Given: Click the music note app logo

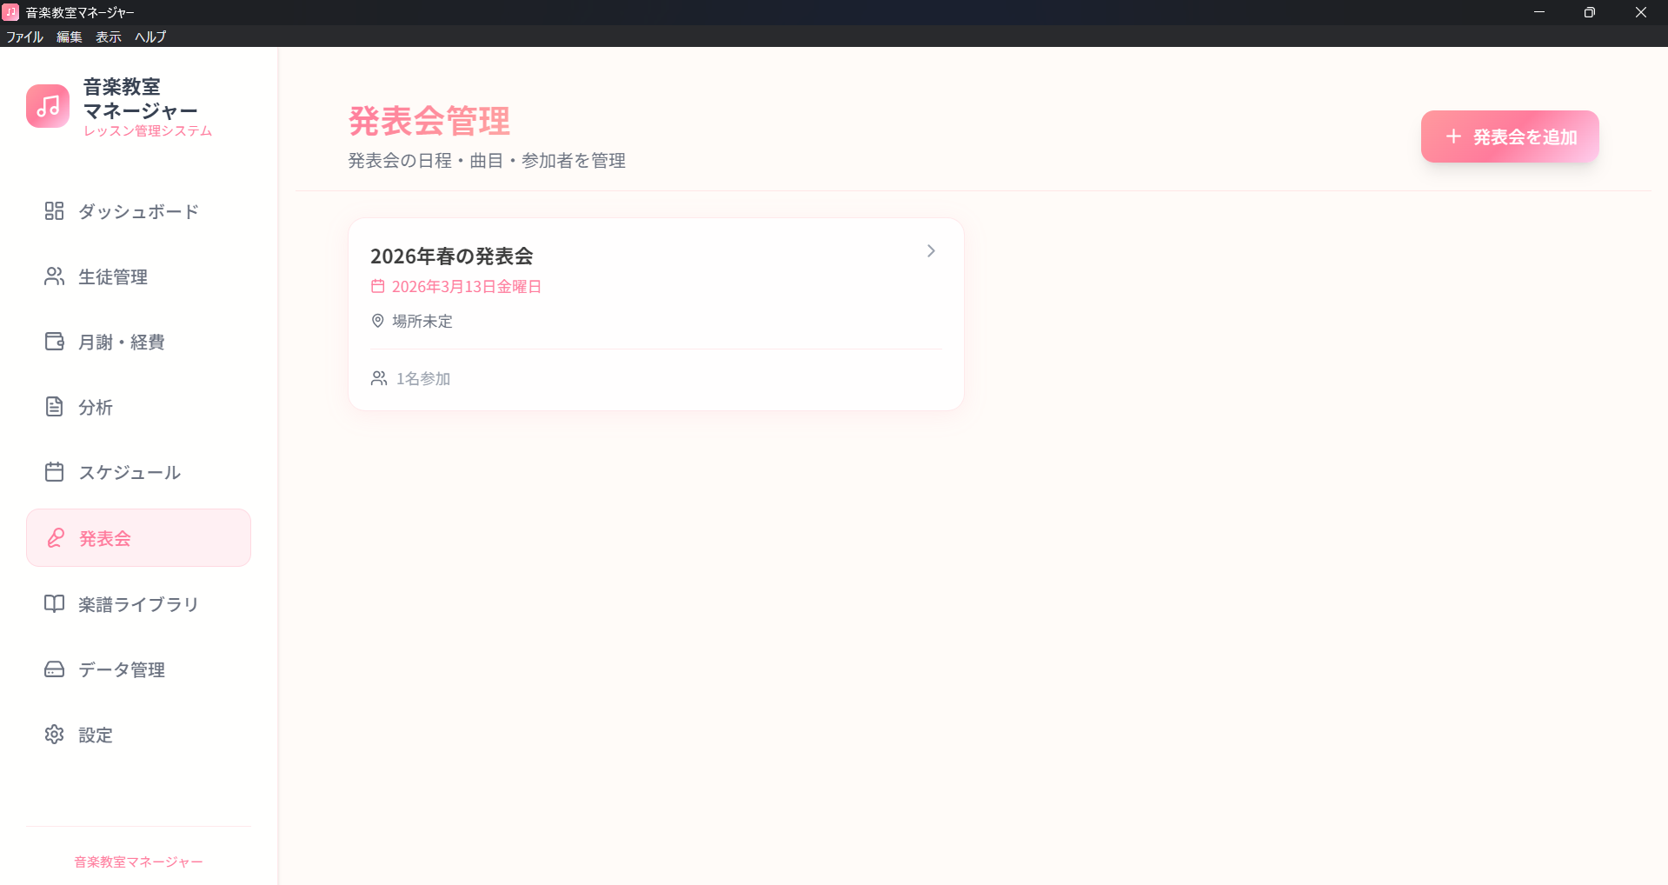Looking at the screenshot, I should 48,105.
